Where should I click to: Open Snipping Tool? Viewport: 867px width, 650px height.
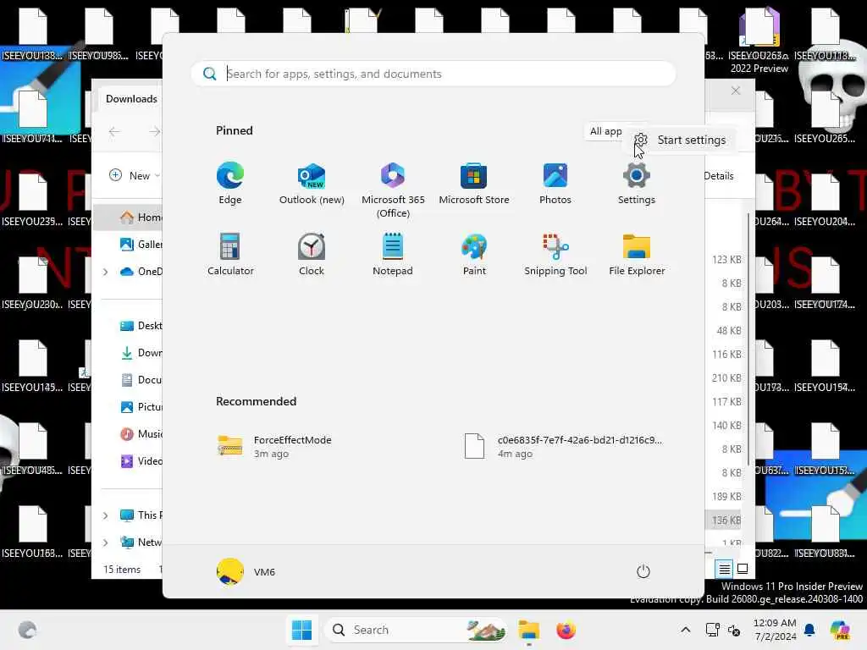coord(555,254)
